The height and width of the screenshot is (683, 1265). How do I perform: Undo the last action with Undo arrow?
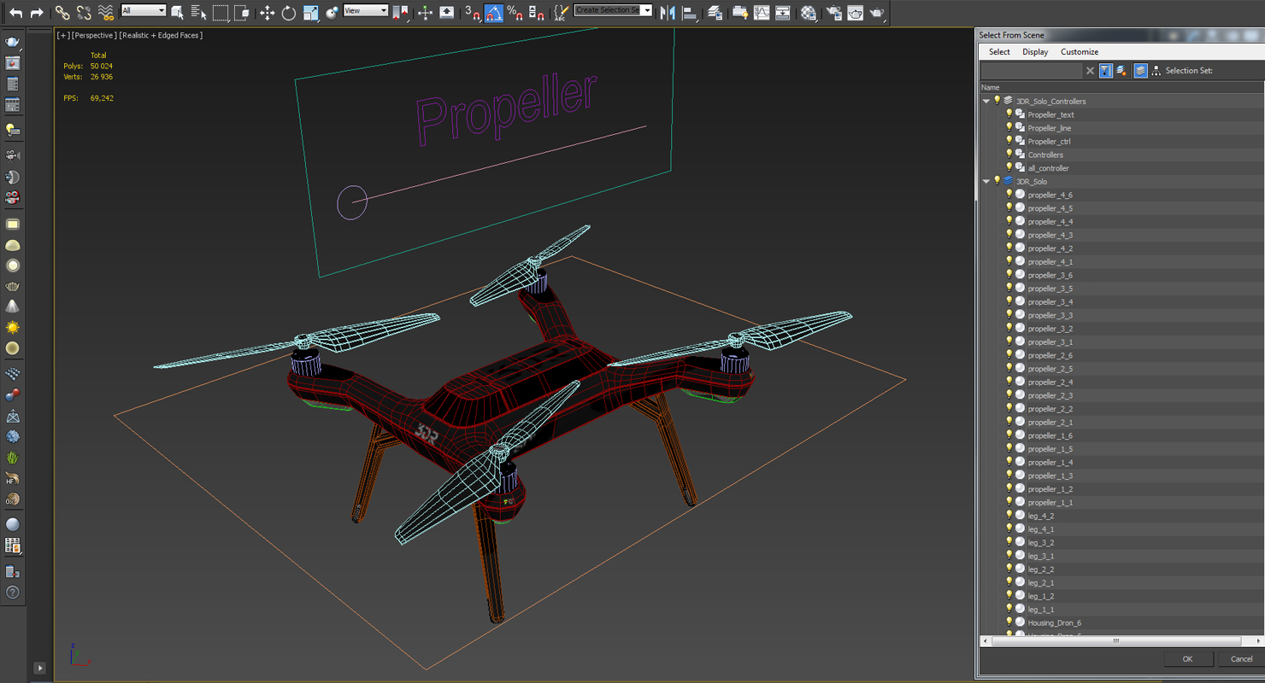point(15,12)
